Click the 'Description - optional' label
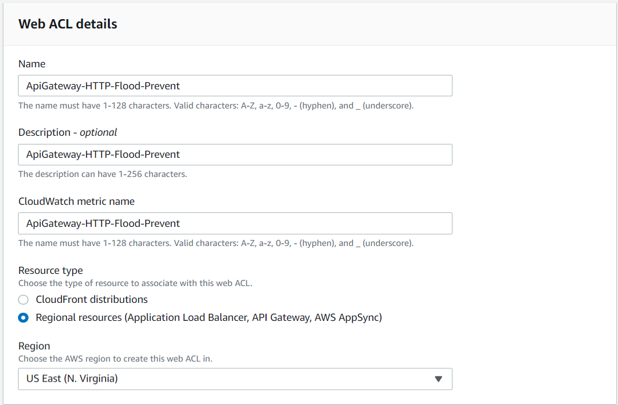Image resolution: width=618 pixels, height=405 pixels. (68, 132)
